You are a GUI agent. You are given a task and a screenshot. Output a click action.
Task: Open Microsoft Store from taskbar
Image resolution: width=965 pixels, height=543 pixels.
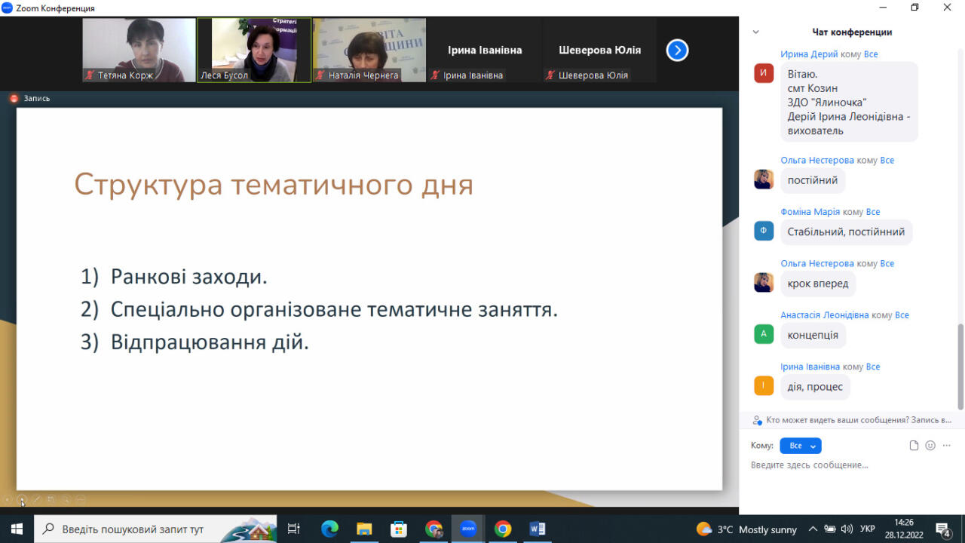[399, 529]
